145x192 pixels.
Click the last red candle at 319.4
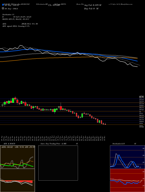105,124
